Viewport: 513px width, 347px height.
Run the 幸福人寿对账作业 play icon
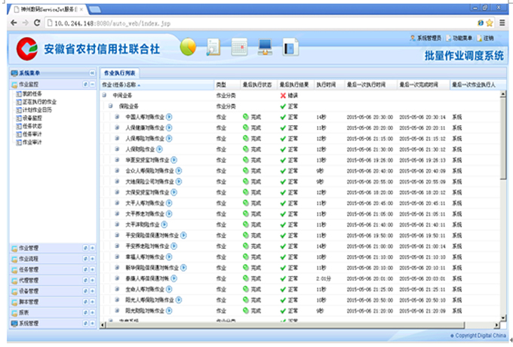pos(169,256)
